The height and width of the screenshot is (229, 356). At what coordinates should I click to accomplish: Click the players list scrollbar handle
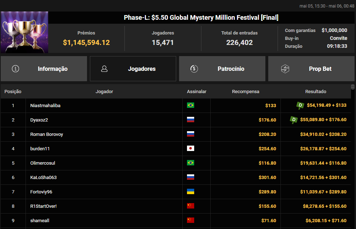point(353,87)
